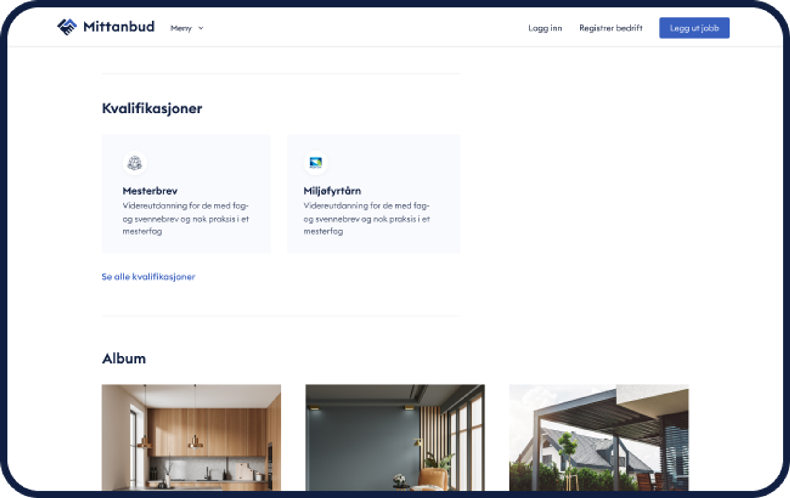Expand the Meny chevron arrow
Viewport: 790px width, 498px height.
tap(201, 28)
